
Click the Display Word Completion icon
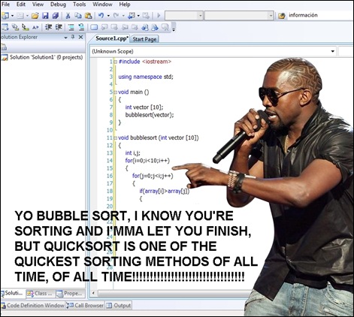pyautogui.click(x=35, y=27)
